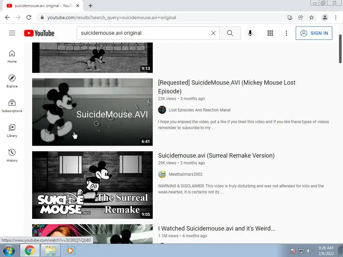This screenshot has height=257, width=343.
Task: Clear the search box with the X icon
Action: click(x=213, y=33)
